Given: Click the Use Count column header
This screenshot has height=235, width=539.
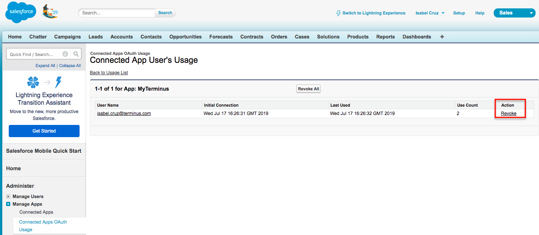Looking at the screenshot, I should tap(467, 105).
